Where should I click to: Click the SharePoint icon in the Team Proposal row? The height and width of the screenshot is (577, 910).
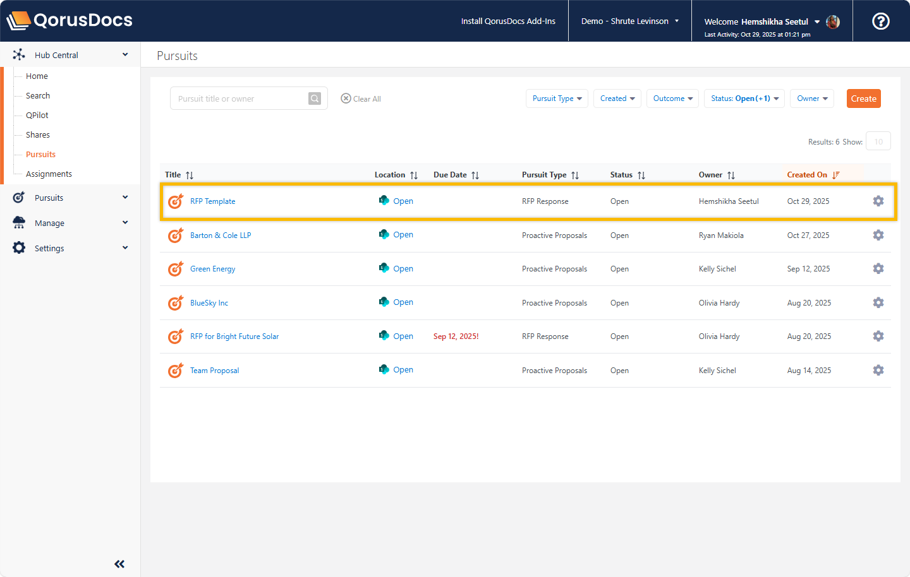pos(384,369)
